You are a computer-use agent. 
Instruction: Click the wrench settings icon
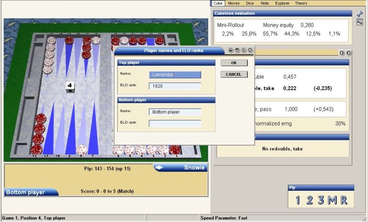[x=360, y=14]
